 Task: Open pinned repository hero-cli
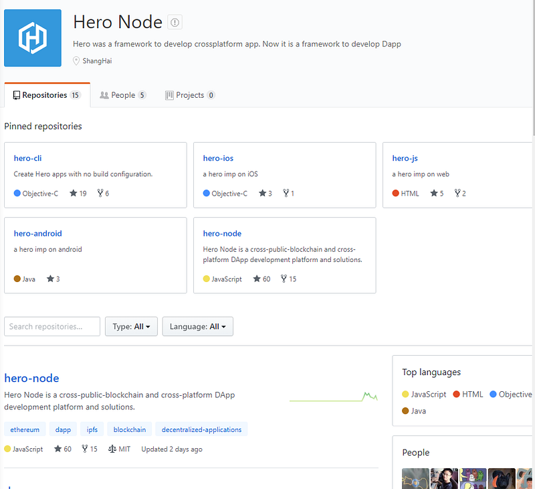pyautogui.click(x=27, y=158)
